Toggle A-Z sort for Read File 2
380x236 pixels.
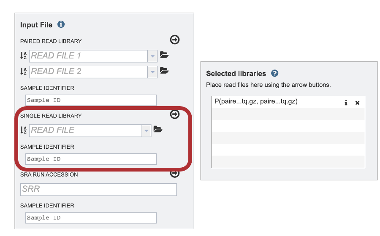click(24, 71)
